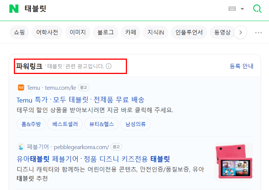Open the Temu 특가 ad headline link
This screenshot has width=269, height=190.
point(80,100)
